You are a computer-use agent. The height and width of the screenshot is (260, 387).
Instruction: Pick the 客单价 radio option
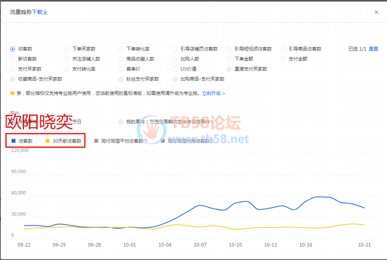[x=121, y=69]
